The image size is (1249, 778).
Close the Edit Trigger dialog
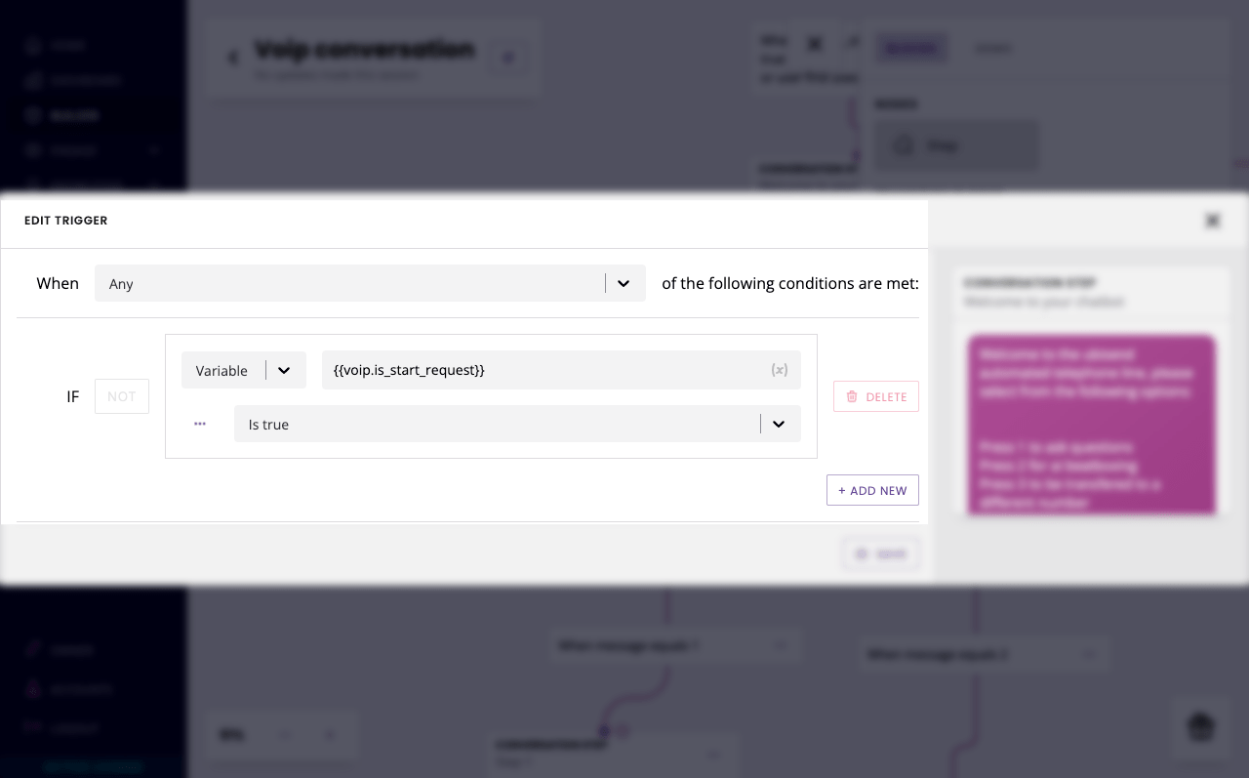[1212, 221]
